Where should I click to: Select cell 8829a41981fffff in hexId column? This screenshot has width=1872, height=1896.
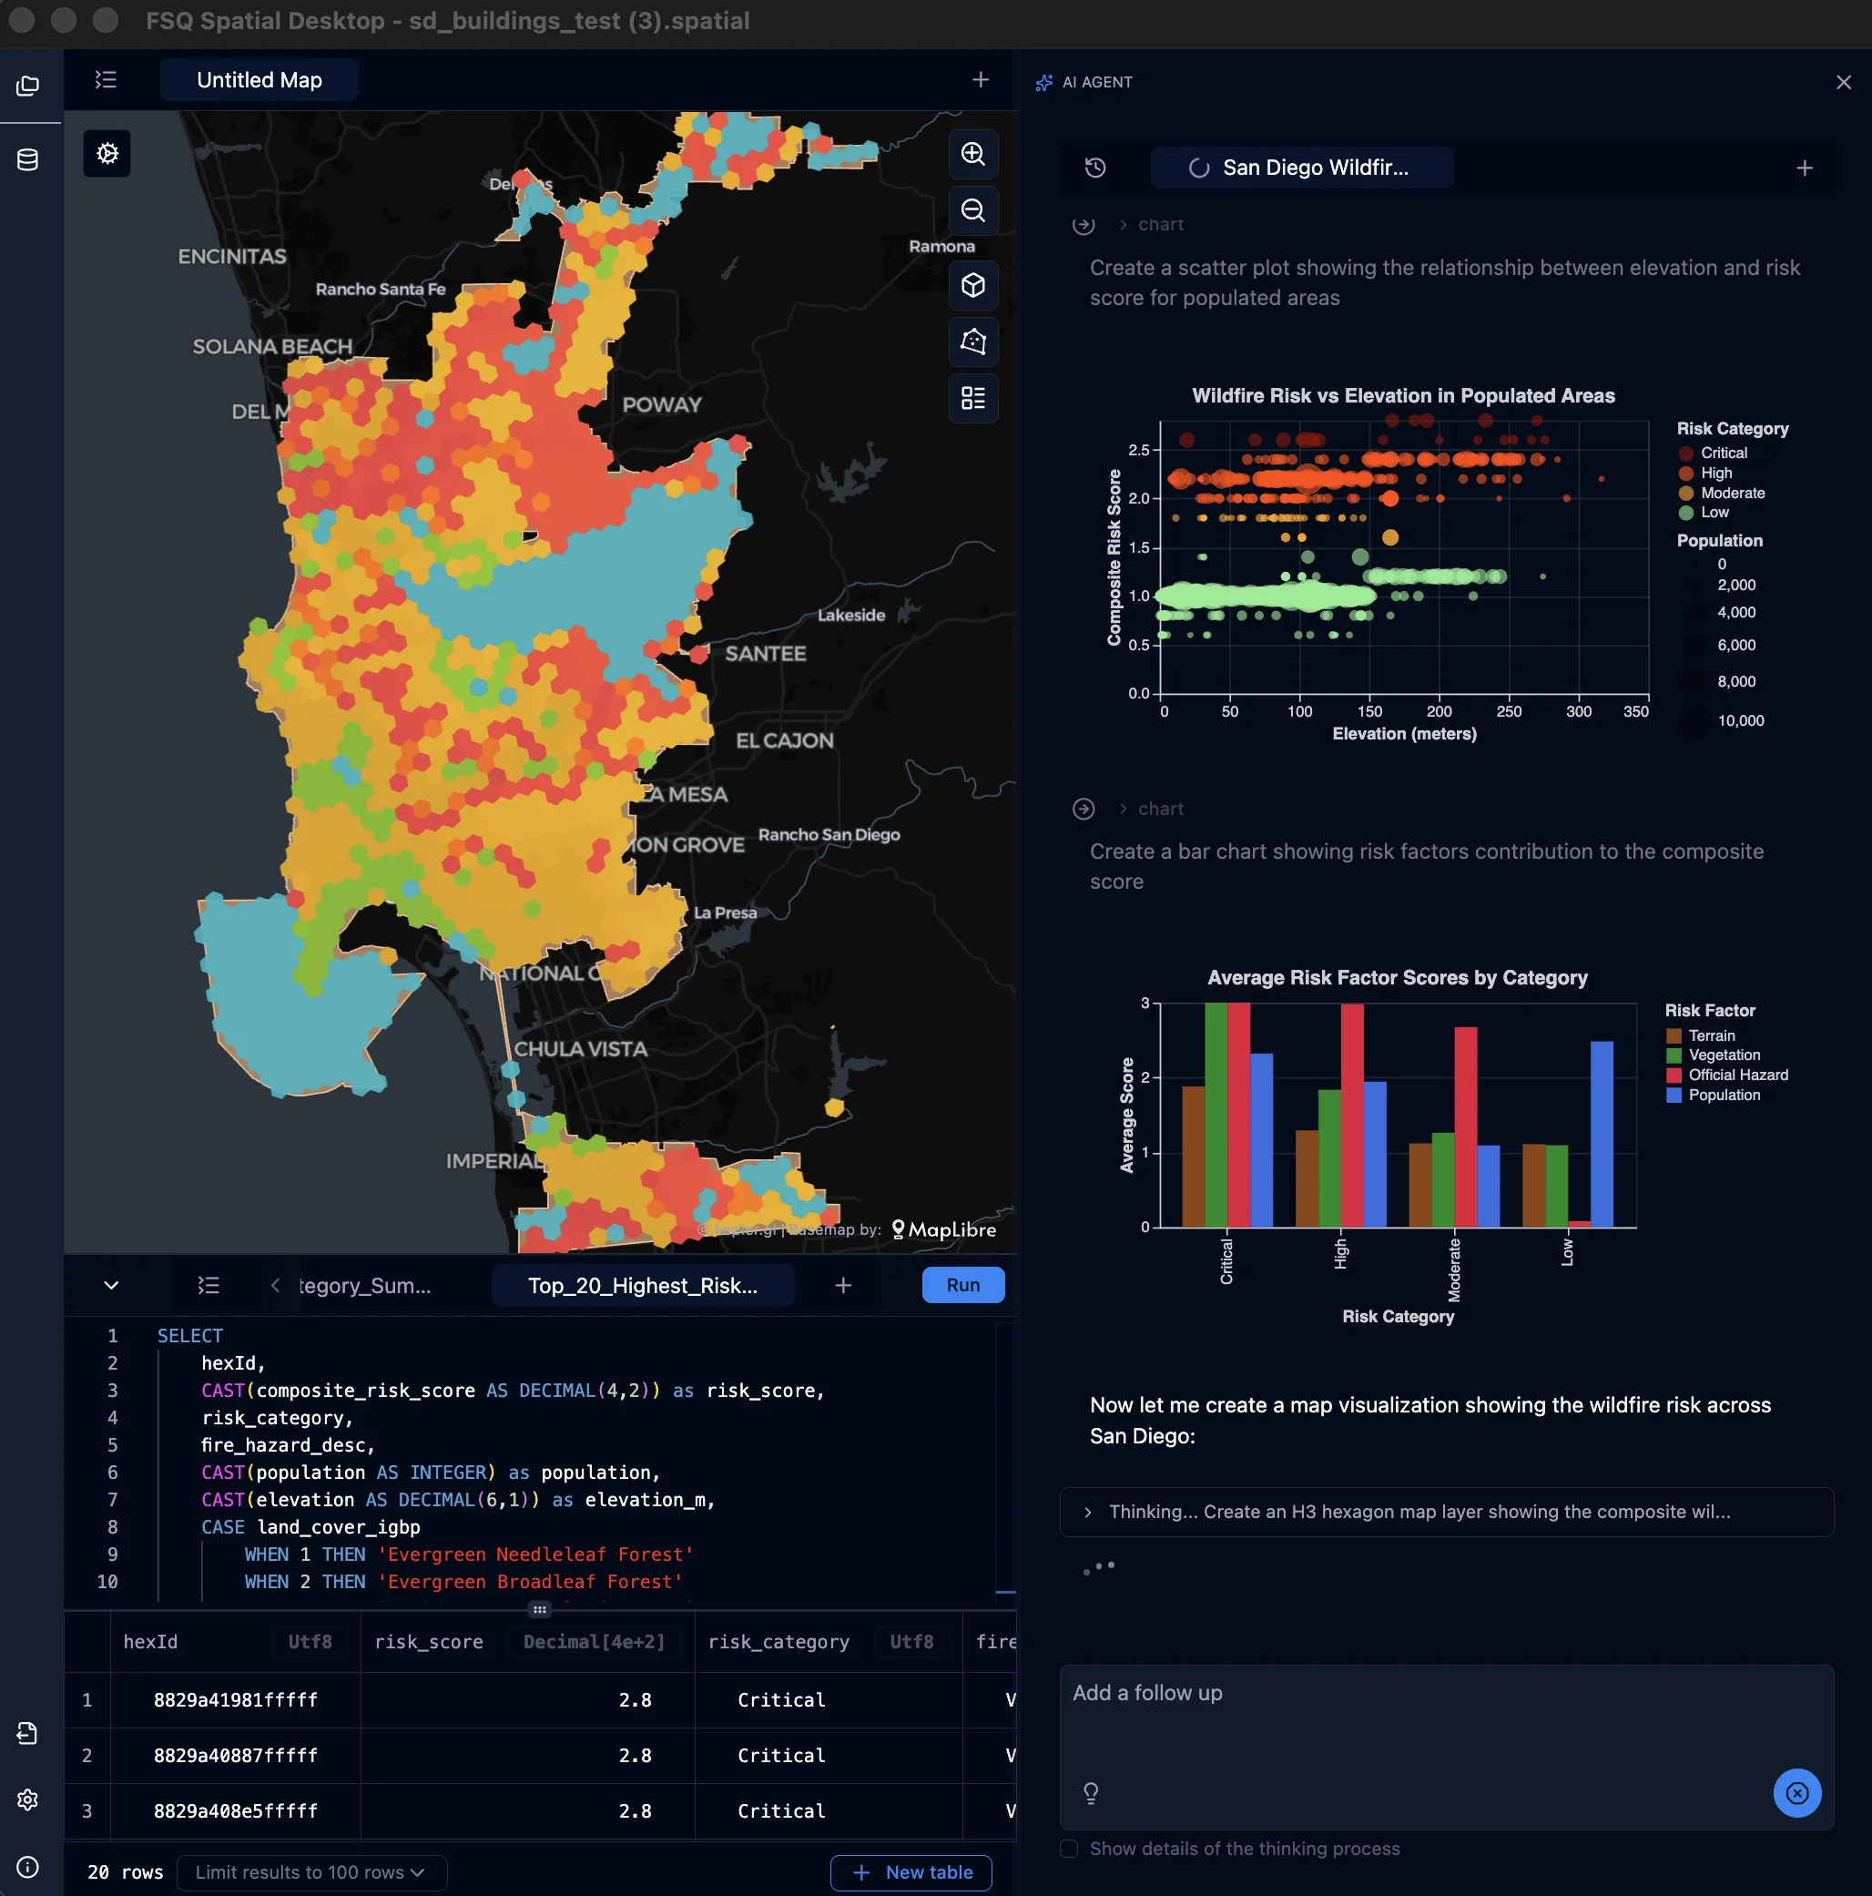(236, 1699)
